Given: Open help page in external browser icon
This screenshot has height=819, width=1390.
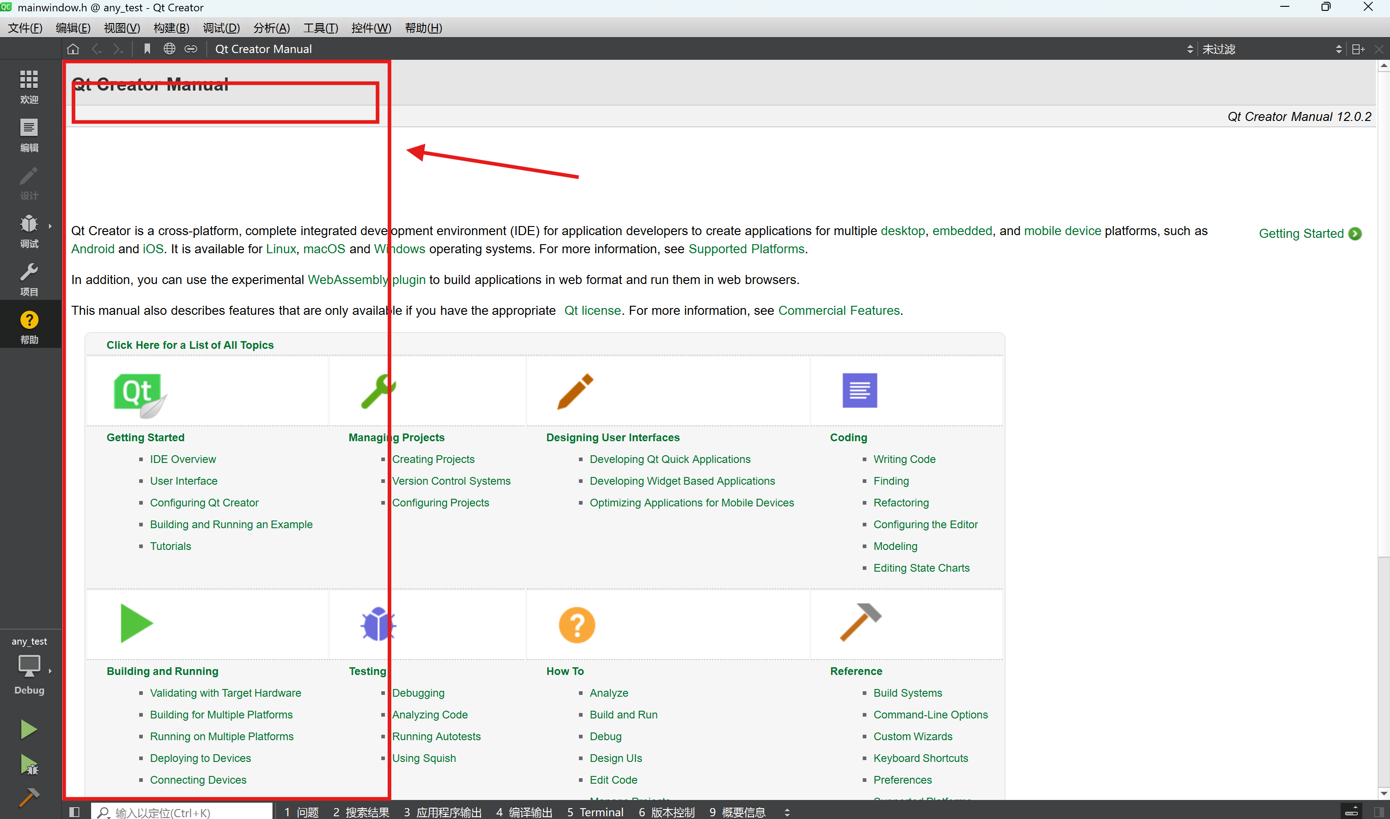Looking at the screenshot, I should [169, 49].
